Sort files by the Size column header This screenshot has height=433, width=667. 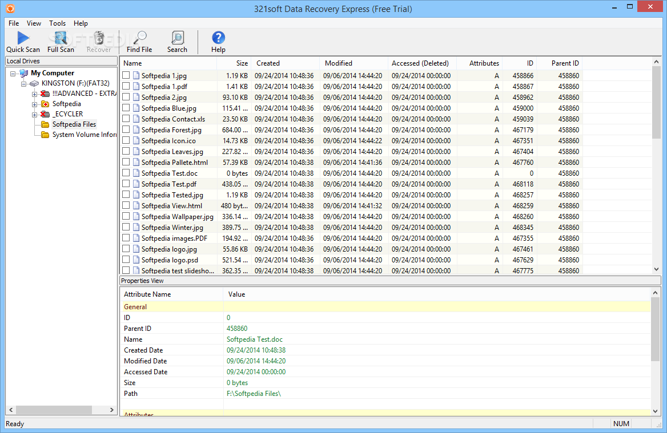pos(234,63)
